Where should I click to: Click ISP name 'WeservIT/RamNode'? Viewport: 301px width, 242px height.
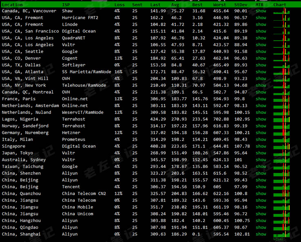click(x=83, y=112)
